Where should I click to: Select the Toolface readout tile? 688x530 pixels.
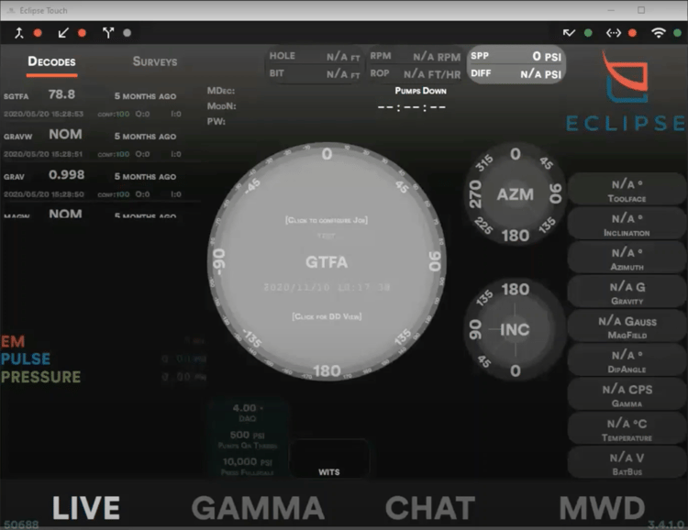627,191
